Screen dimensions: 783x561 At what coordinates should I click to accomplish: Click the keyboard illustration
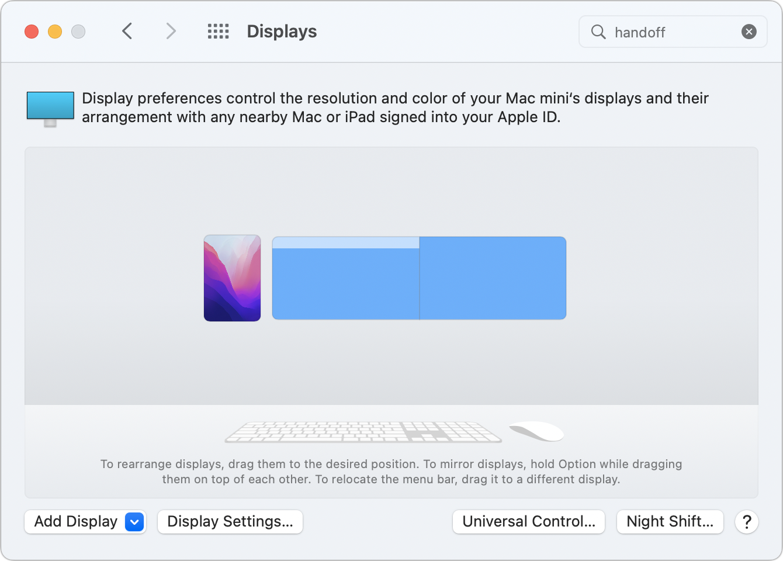pyautogui.click(x=363, y=432)
